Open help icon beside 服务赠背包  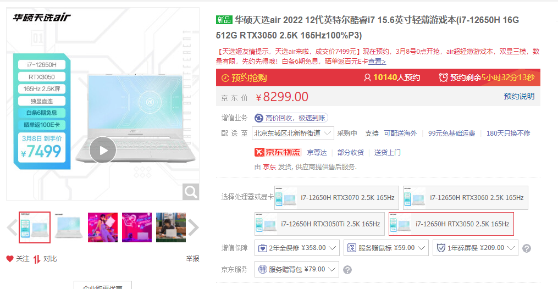[x=347, y=270]
